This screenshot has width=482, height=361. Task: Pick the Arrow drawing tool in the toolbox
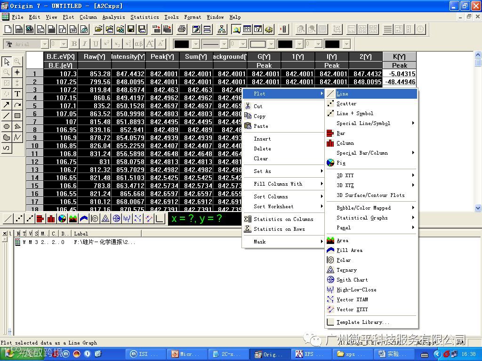(x=7, y=105)
